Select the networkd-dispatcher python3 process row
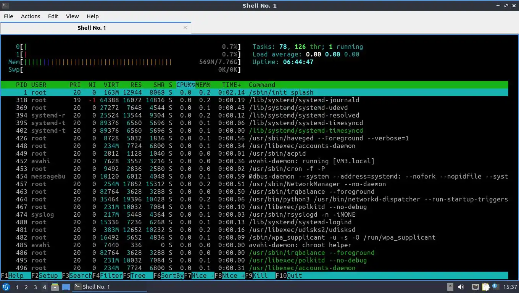 tap(255, 199)
